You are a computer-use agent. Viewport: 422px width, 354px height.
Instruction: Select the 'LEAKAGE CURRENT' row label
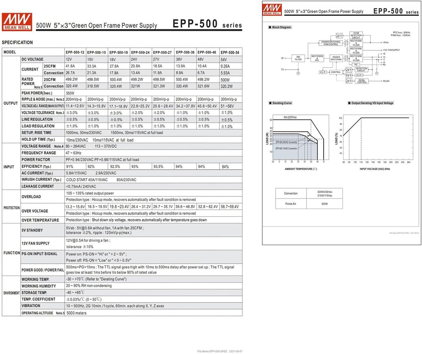pos(38,186)
